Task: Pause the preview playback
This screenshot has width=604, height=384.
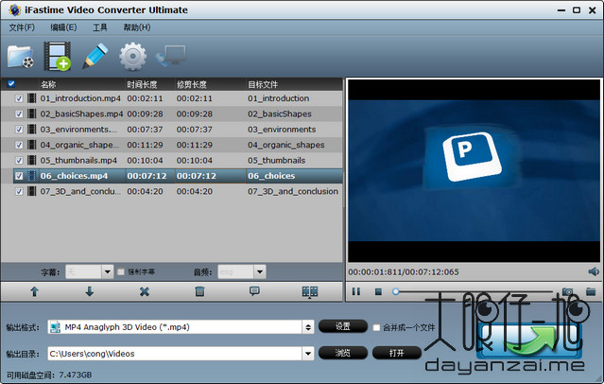Action: (356, 291)
